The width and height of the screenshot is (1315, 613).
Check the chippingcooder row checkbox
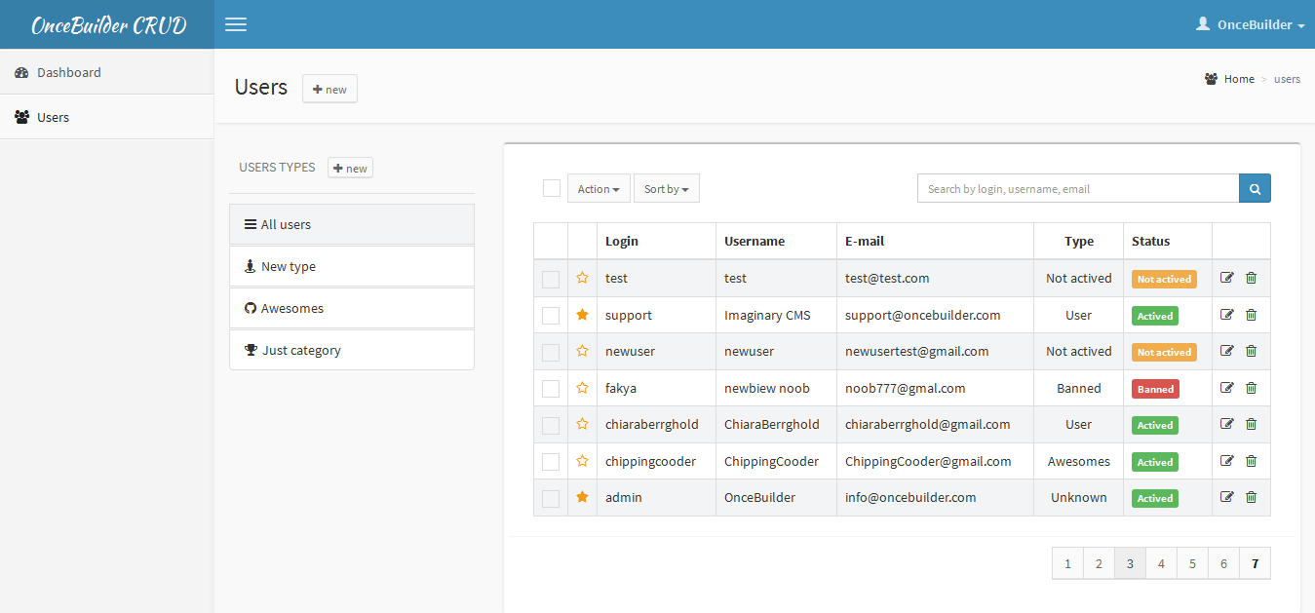click(x=551, y=462)
